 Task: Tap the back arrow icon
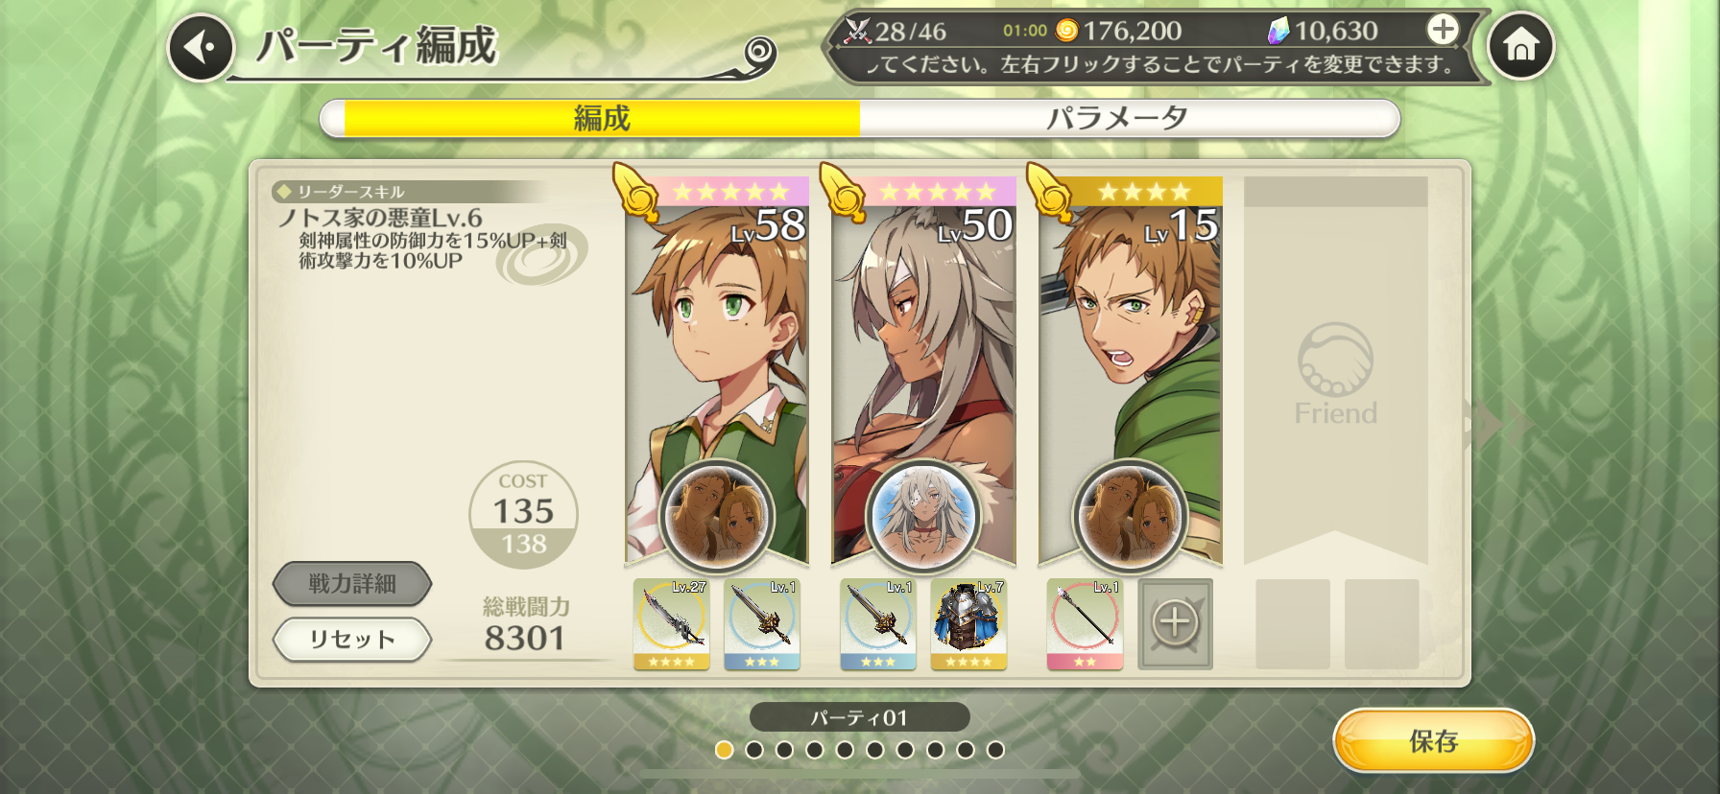pos(201,47)
